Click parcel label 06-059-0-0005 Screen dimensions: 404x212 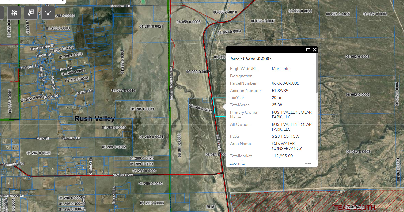pyautogui.click(x=189, y=22)
